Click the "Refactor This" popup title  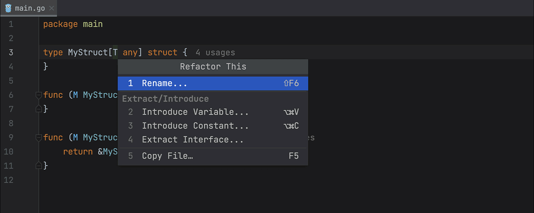coord(213,67)
